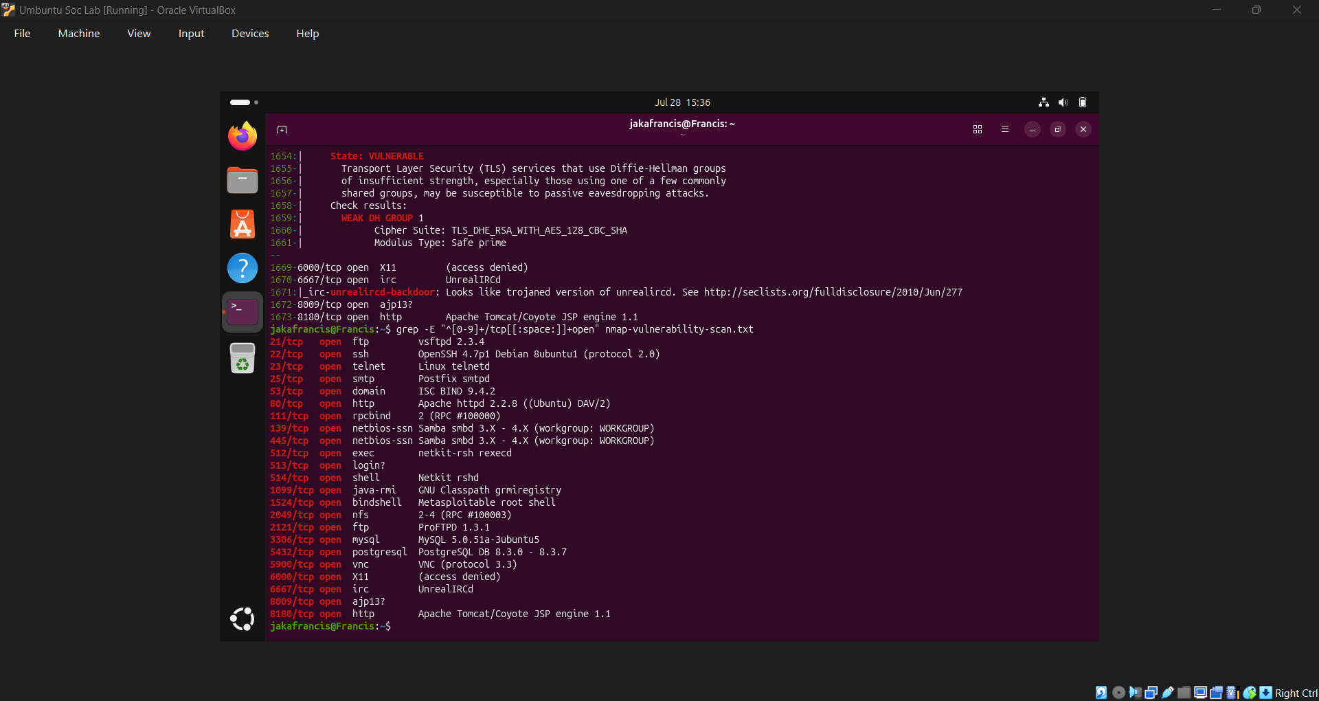Click 'Postfix smtpd' service text

tap(454, 379)
